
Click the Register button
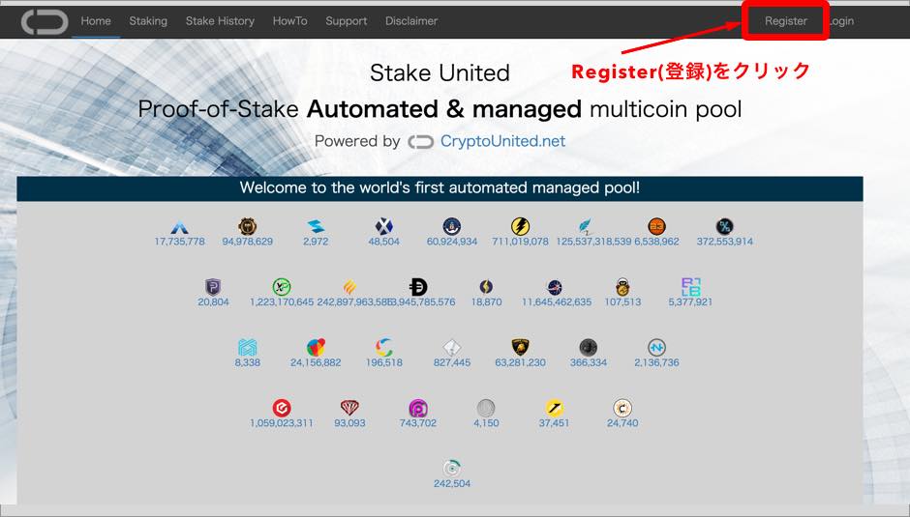(786, 21)
